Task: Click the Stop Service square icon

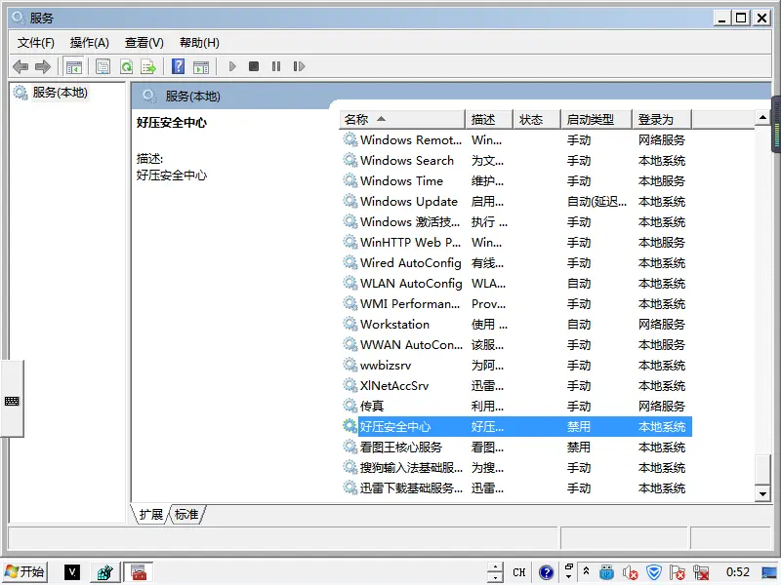Action: [254, 66]
